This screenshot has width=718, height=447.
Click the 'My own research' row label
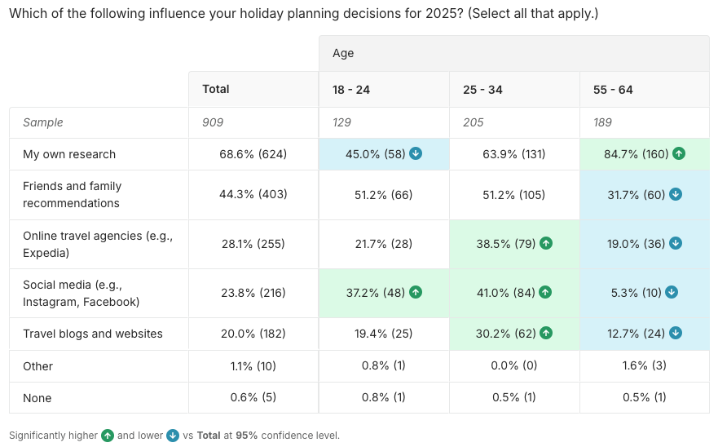tap(69, 154)
